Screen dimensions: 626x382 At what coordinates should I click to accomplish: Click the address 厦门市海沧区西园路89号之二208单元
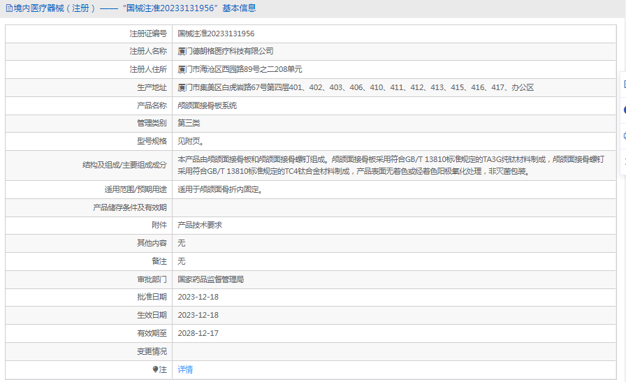pos(240,69)
